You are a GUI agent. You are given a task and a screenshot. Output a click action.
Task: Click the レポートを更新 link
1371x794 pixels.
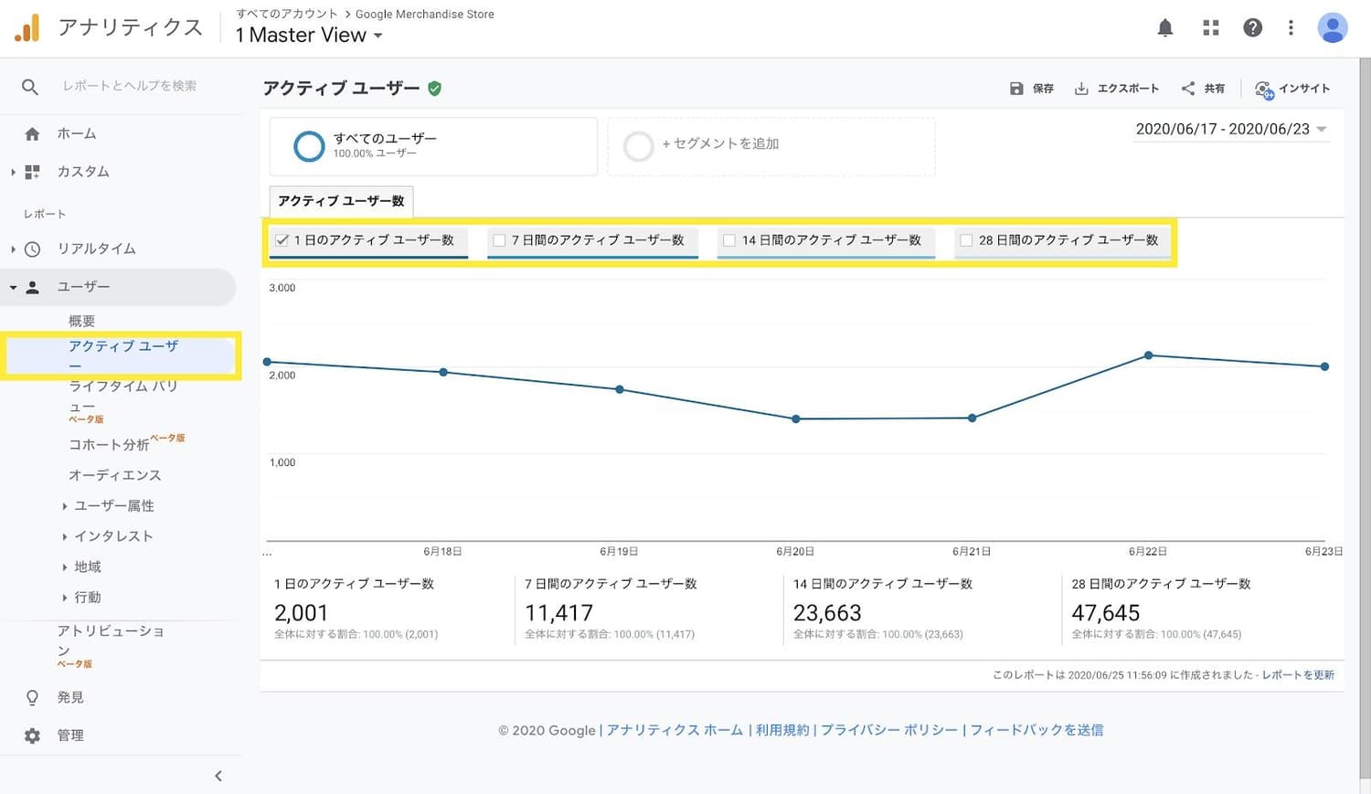pyautogui.click(x=1298, y=675)
